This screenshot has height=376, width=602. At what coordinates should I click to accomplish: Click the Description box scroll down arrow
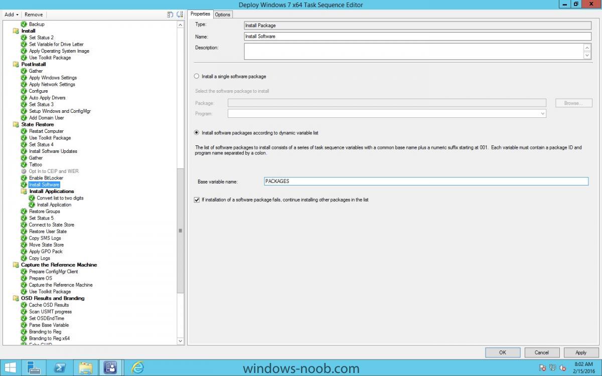click(x=587, y=56)
